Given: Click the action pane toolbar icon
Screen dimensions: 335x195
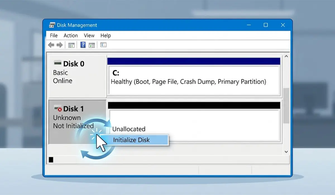Looking at the screenshot, I should tap(92, 45).
